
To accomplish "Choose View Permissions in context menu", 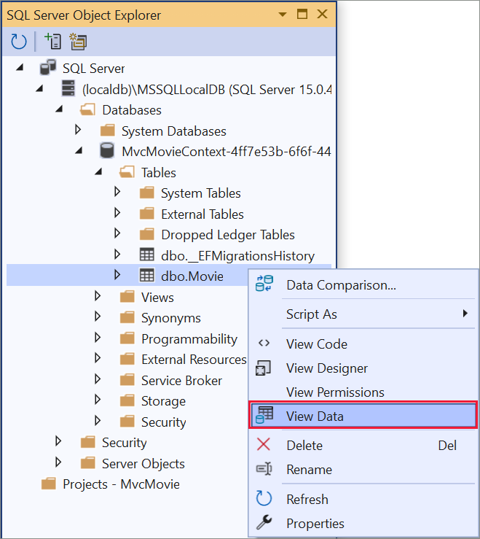I will tap(335, 392).
